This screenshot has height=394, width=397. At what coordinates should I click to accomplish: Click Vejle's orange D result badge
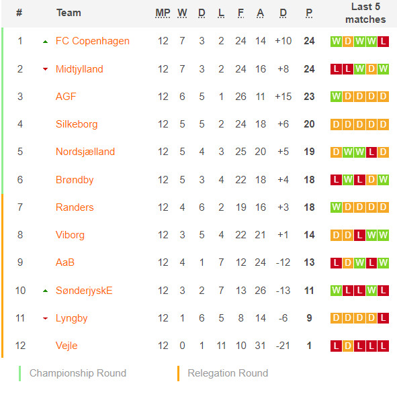tap(348, 346)
